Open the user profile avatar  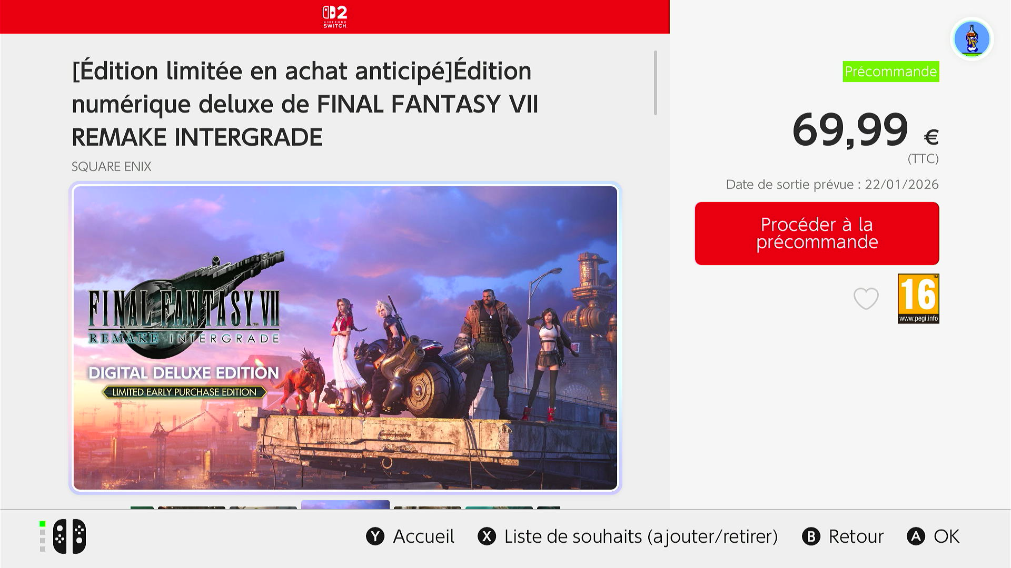click(972, 39)
